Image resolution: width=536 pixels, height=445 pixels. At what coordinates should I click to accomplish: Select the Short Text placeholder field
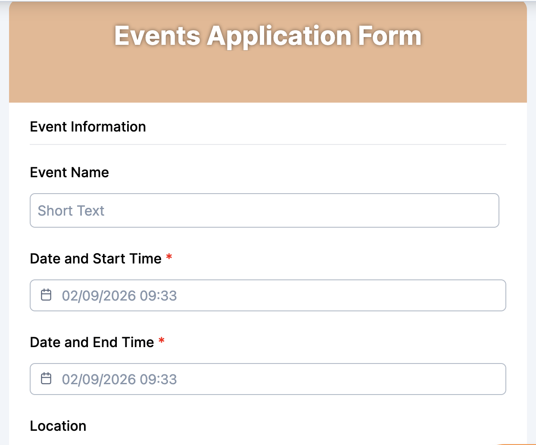point(264,210)
